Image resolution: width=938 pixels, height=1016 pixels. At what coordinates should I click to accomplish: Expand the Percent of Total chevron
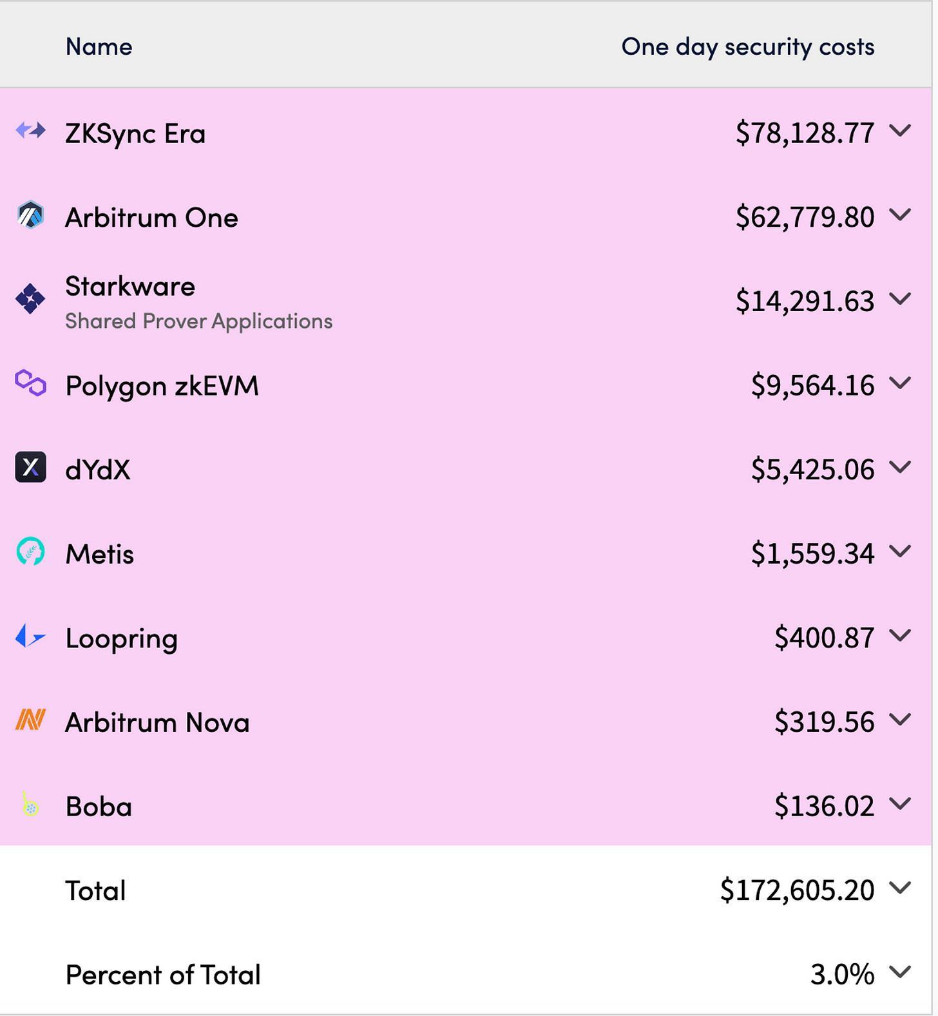[900, 972]
